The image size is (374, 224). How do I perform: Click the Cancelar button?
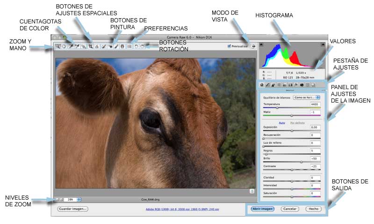tap(289, 209)
